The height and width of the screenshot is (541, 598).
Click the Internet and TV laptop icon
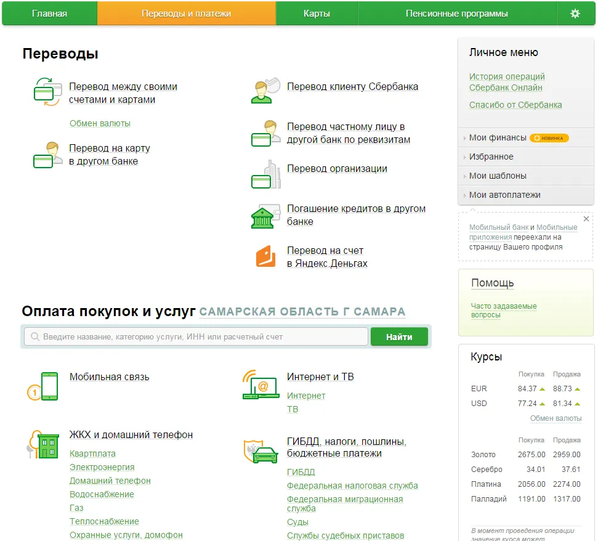point(261,385)
